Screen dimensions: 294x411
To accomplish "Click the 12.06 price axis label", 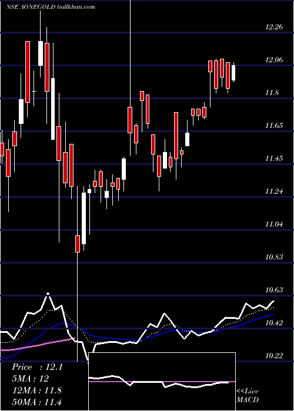I will pos(275,60).
